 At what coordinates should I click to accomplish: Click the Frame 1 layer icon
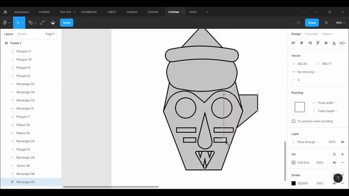(x=6, y=43)
